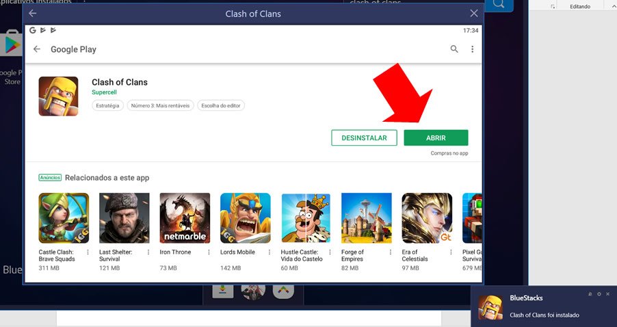The width and height of the screenshot is (617, 327).
Task: Click the Supercell developer link
Action: (x=105, y=92)
